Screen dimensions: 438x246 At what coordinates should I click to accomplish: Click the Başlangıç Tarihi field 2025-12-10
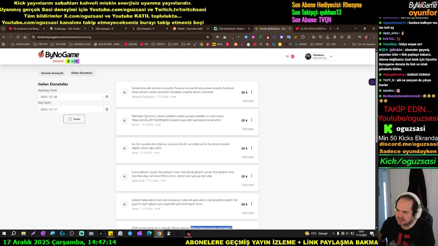(x=70, y=97)
